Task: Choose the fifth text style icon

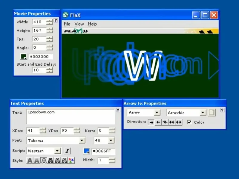Action: (x=57, y=161)
